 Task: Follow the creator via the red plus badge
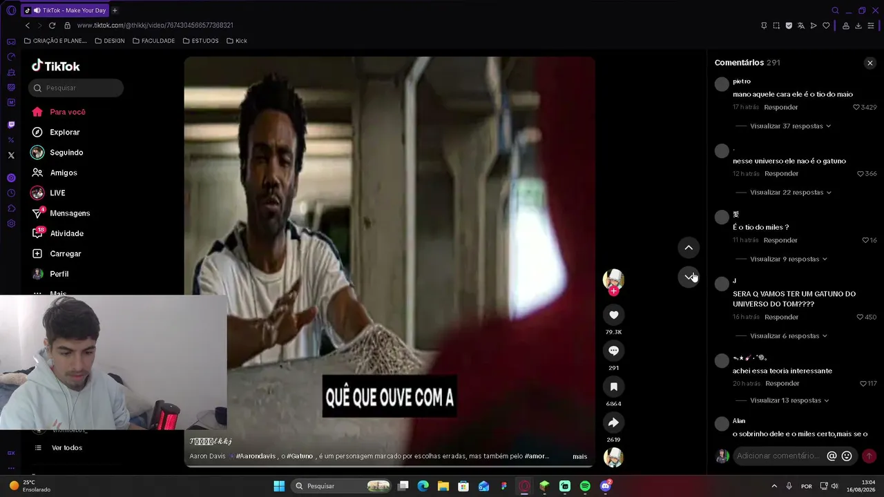coord(613,291)
